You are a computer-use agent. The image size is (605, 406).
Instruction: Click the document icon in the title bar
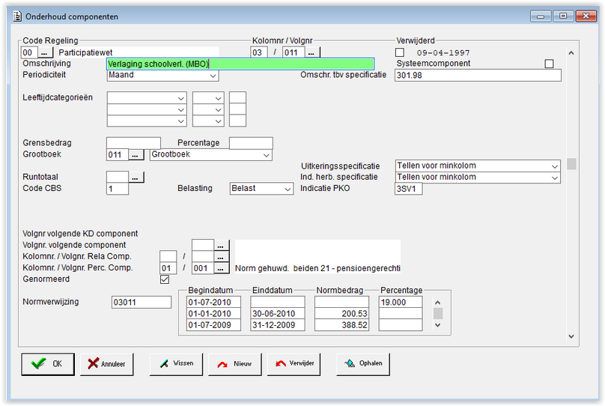point(17,16)
